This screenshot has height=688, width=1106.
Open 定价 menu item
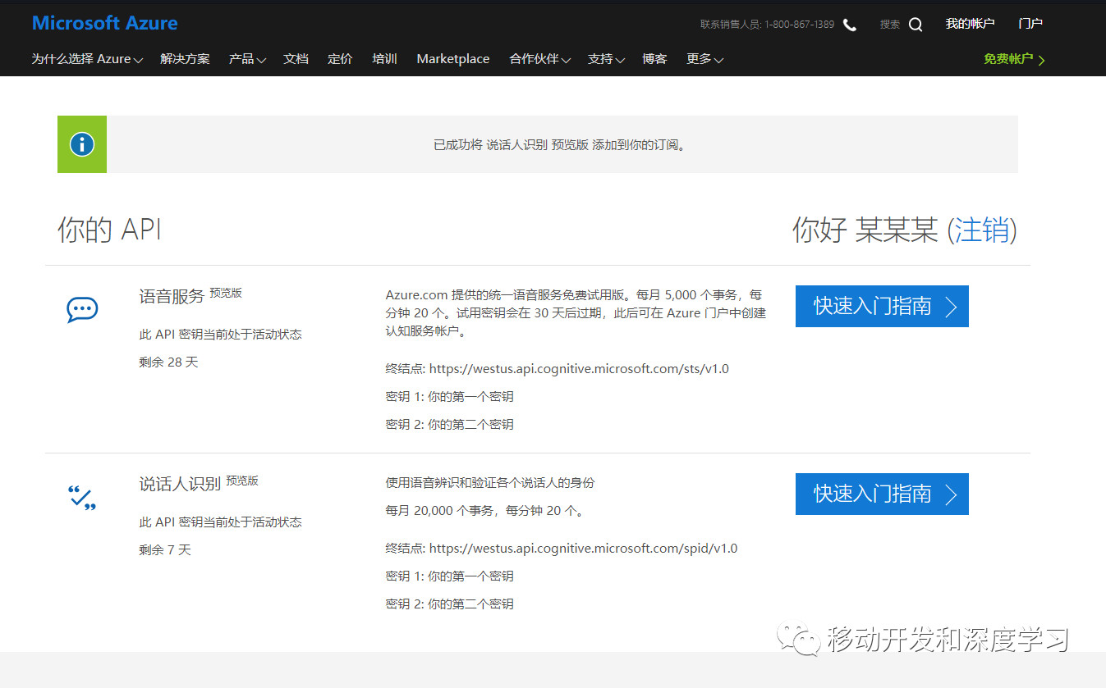(x=340, y=59)
